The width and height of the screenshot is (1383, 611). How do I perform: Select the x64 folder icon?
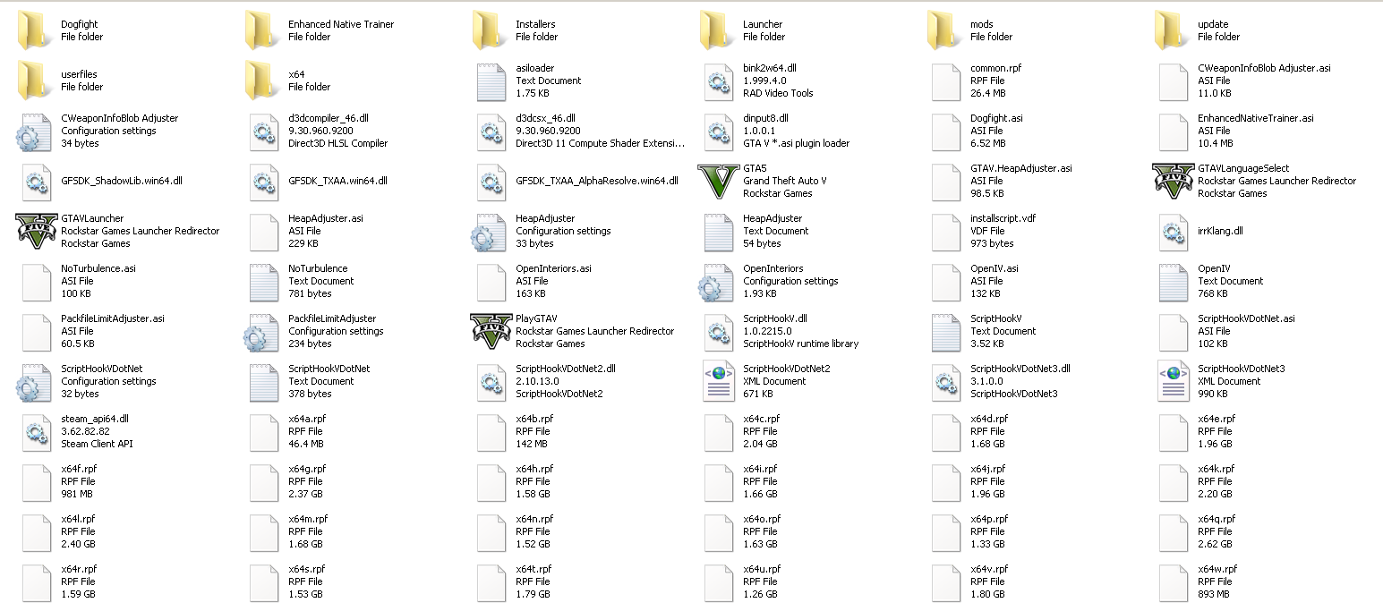263,81
